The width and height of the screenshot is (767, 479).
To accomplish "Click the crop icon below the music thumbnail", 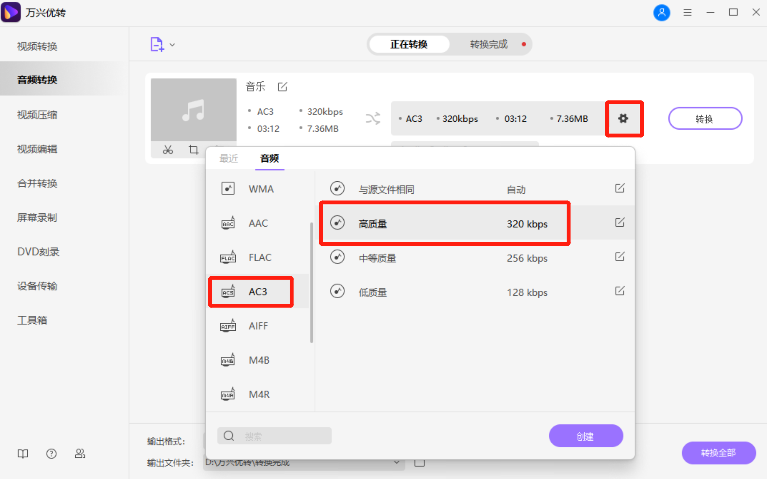I will (194, 150).
